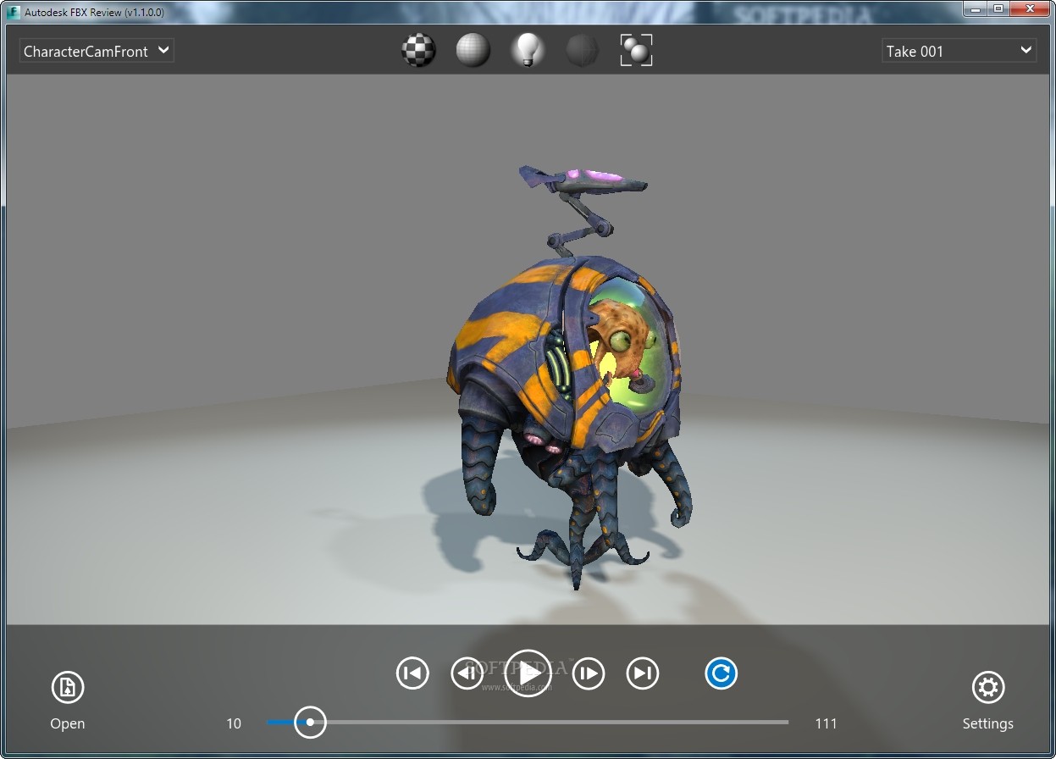Toggle the dark wireframe sphere icon
Viewport: 1056px width, 759px height.
[x=582, y=51]
